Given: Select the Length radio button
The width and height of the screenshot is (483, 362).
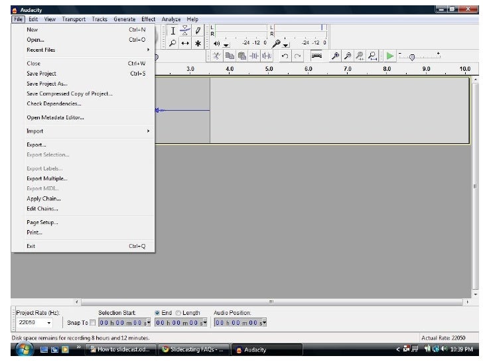Looking at the screenshot, I should pos(178,312).
